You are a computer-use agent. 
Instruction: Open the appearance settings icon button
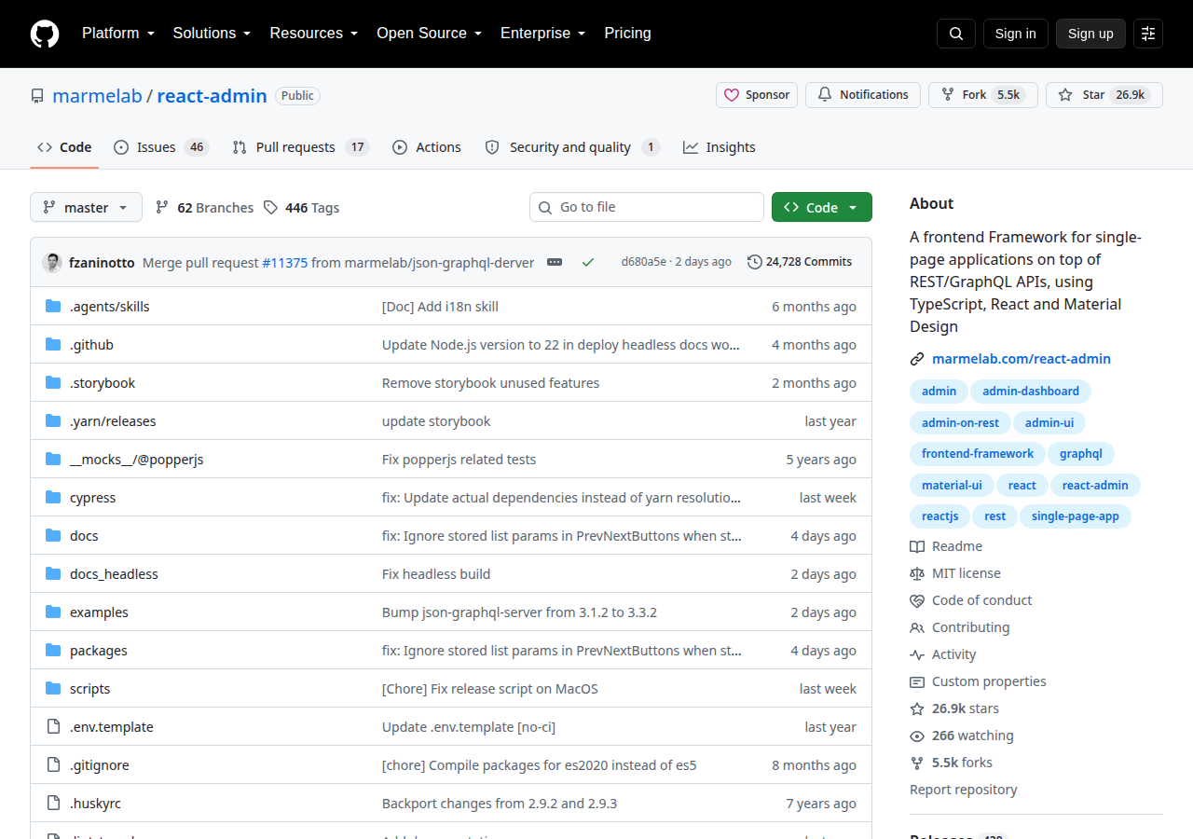click(1148, 34)
